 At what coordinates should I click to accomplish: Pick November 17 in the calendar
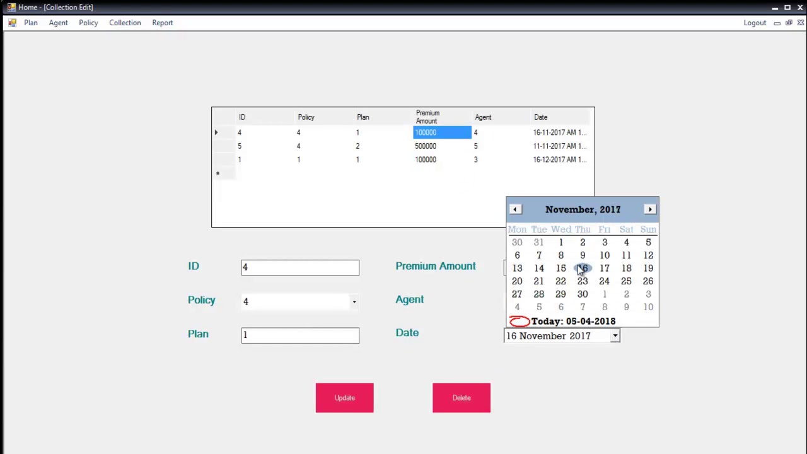tap(605, 269)
